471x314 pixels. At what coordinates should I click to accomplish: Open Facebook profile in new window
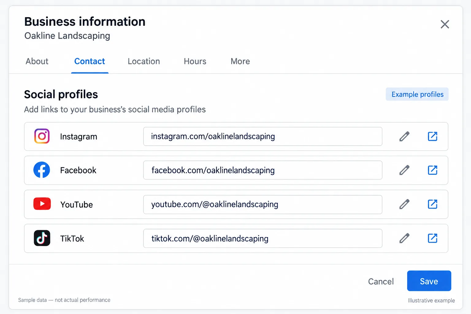432,170
